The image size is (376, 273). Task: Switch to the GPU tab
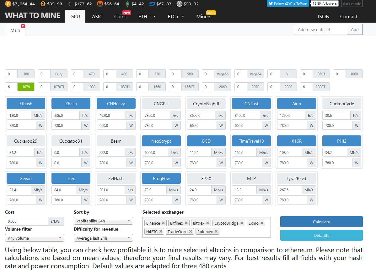75,17
